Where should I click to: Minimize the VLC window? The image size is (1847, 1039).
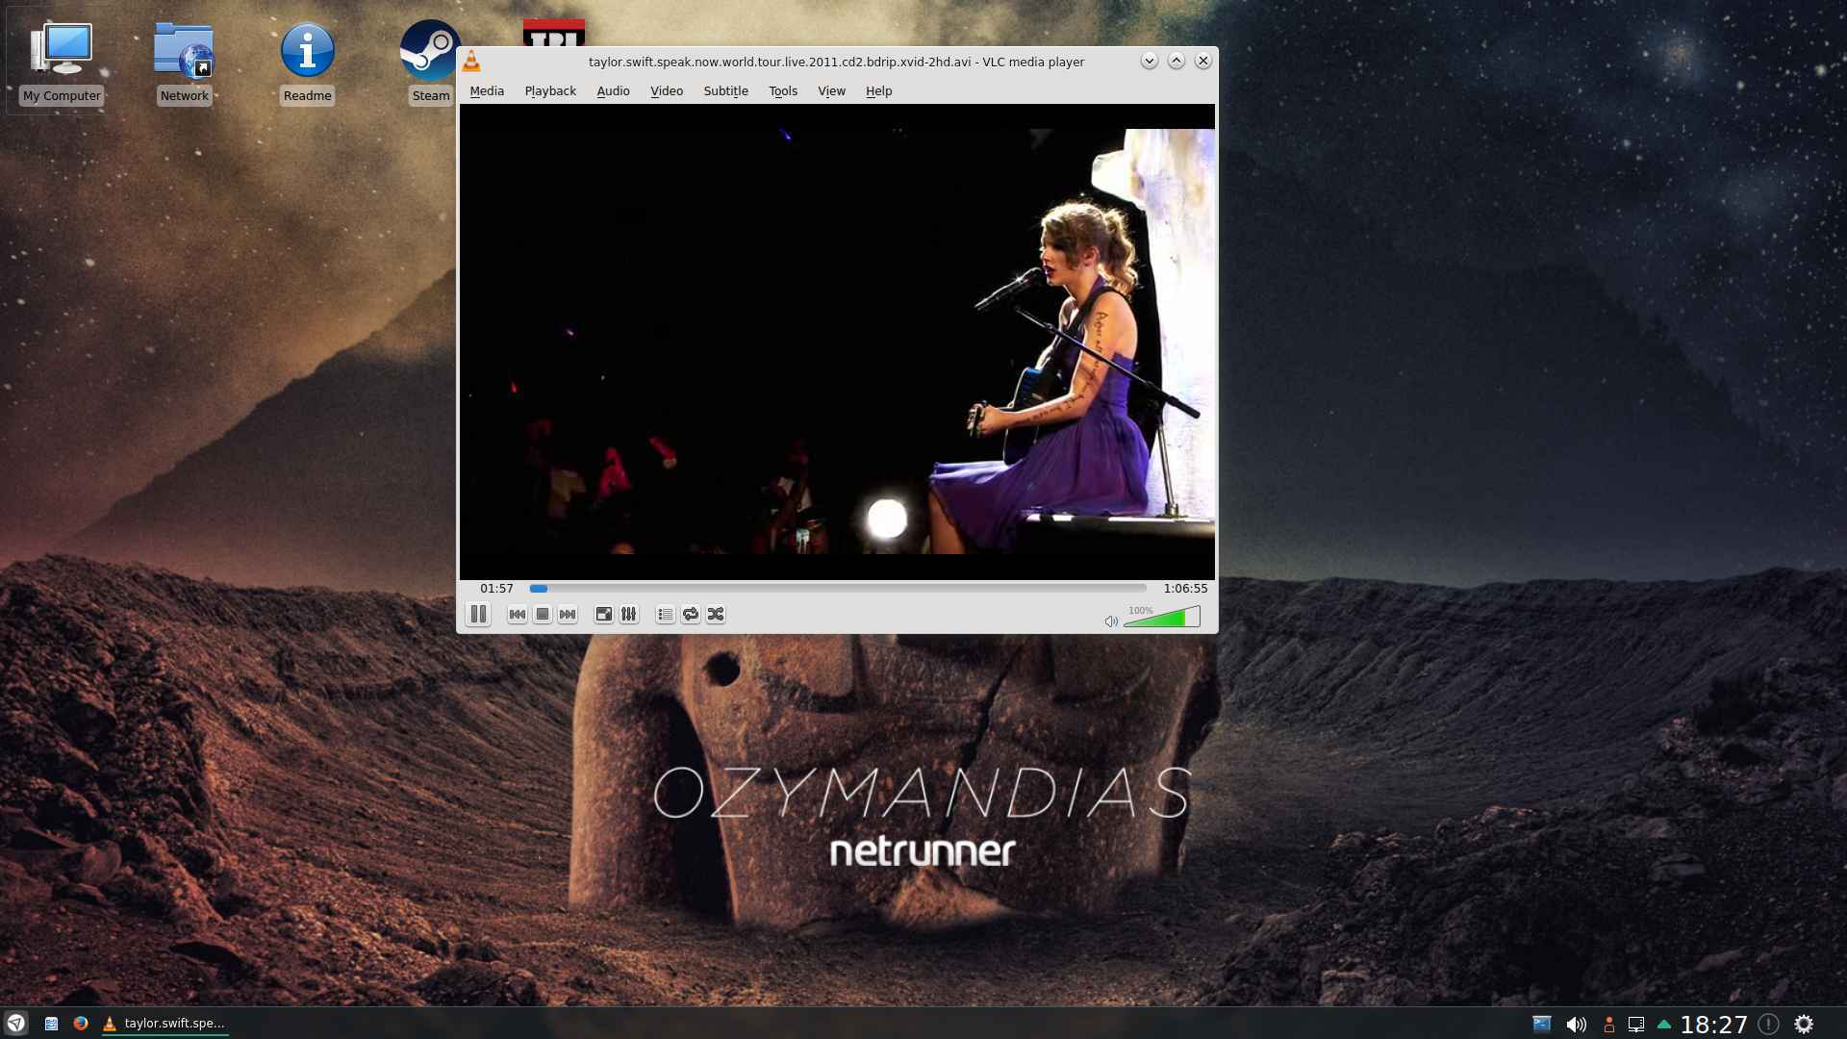pos(1149,61)
